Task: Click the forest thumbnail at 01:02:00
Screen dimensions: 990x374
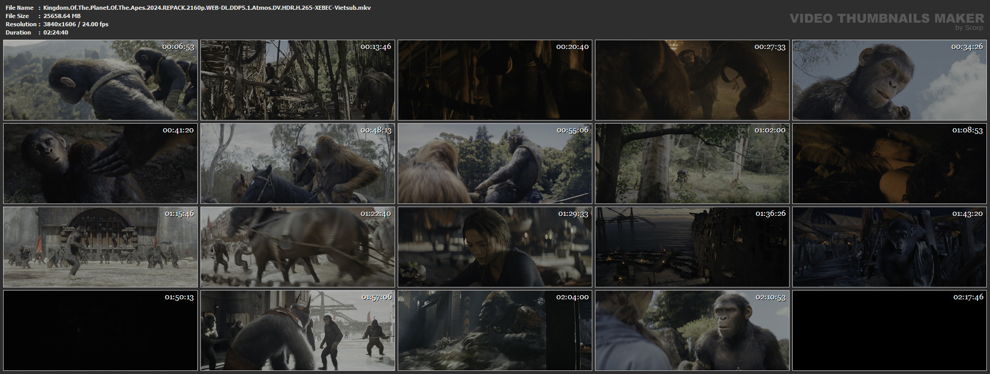Action: click(x=692, y=163)
